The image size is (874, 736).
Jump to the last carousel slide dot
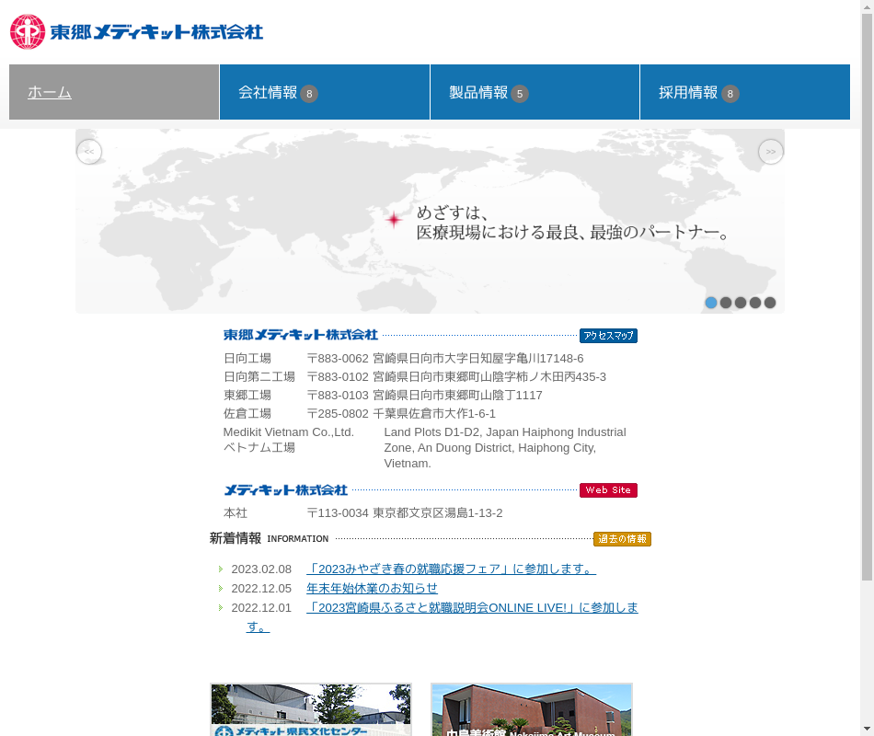pos(770,303)
